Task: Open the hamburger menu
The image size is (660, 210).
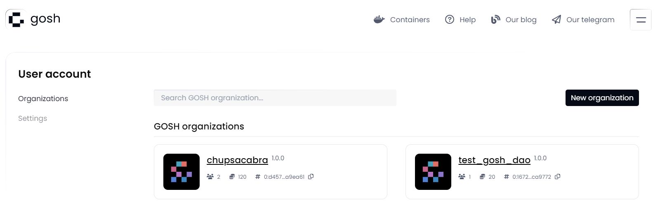Action: point(641,20)
